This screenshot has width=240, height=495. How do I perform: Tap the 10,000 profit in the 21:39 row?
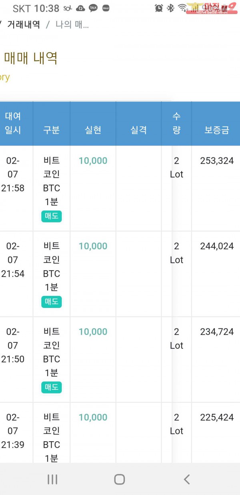(x=93, y=417)
